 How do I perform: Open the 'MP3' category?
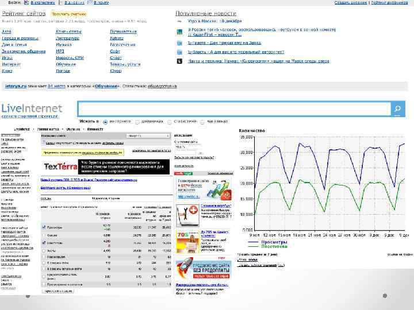[60, 51]
